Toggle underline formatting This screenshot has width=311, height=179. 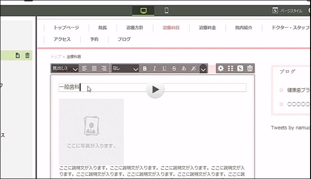click(164, 68)
